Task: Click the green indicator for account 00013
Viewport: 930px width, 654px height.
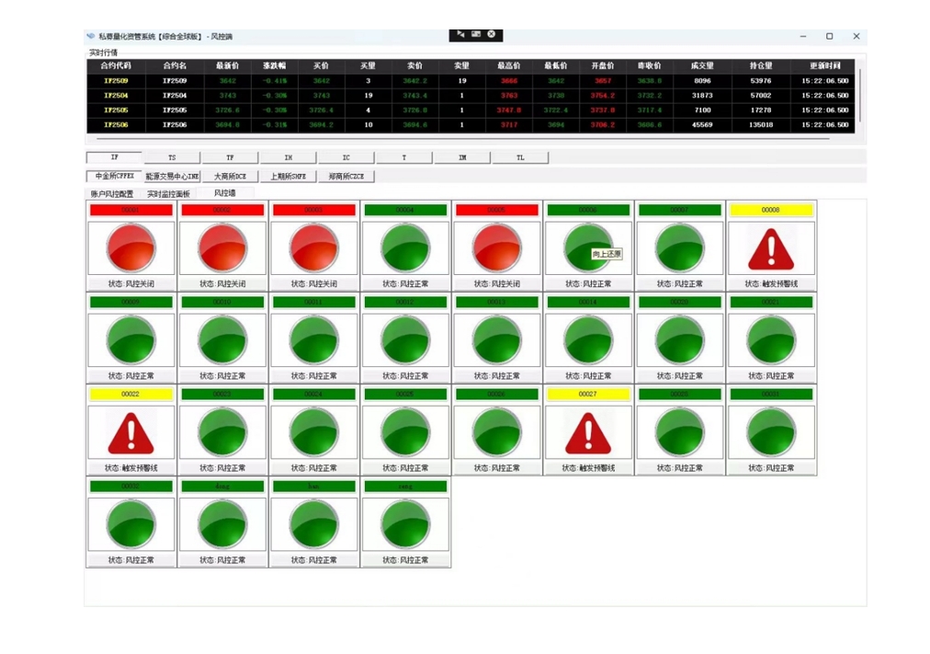Action: (x=496, y=340)
